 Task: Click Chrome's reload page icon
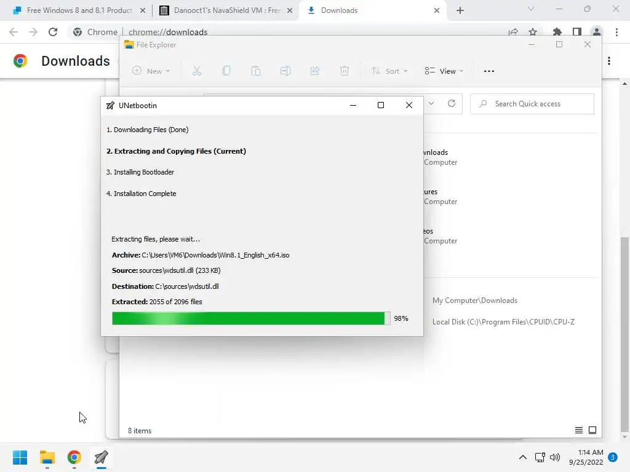[53, 32]
